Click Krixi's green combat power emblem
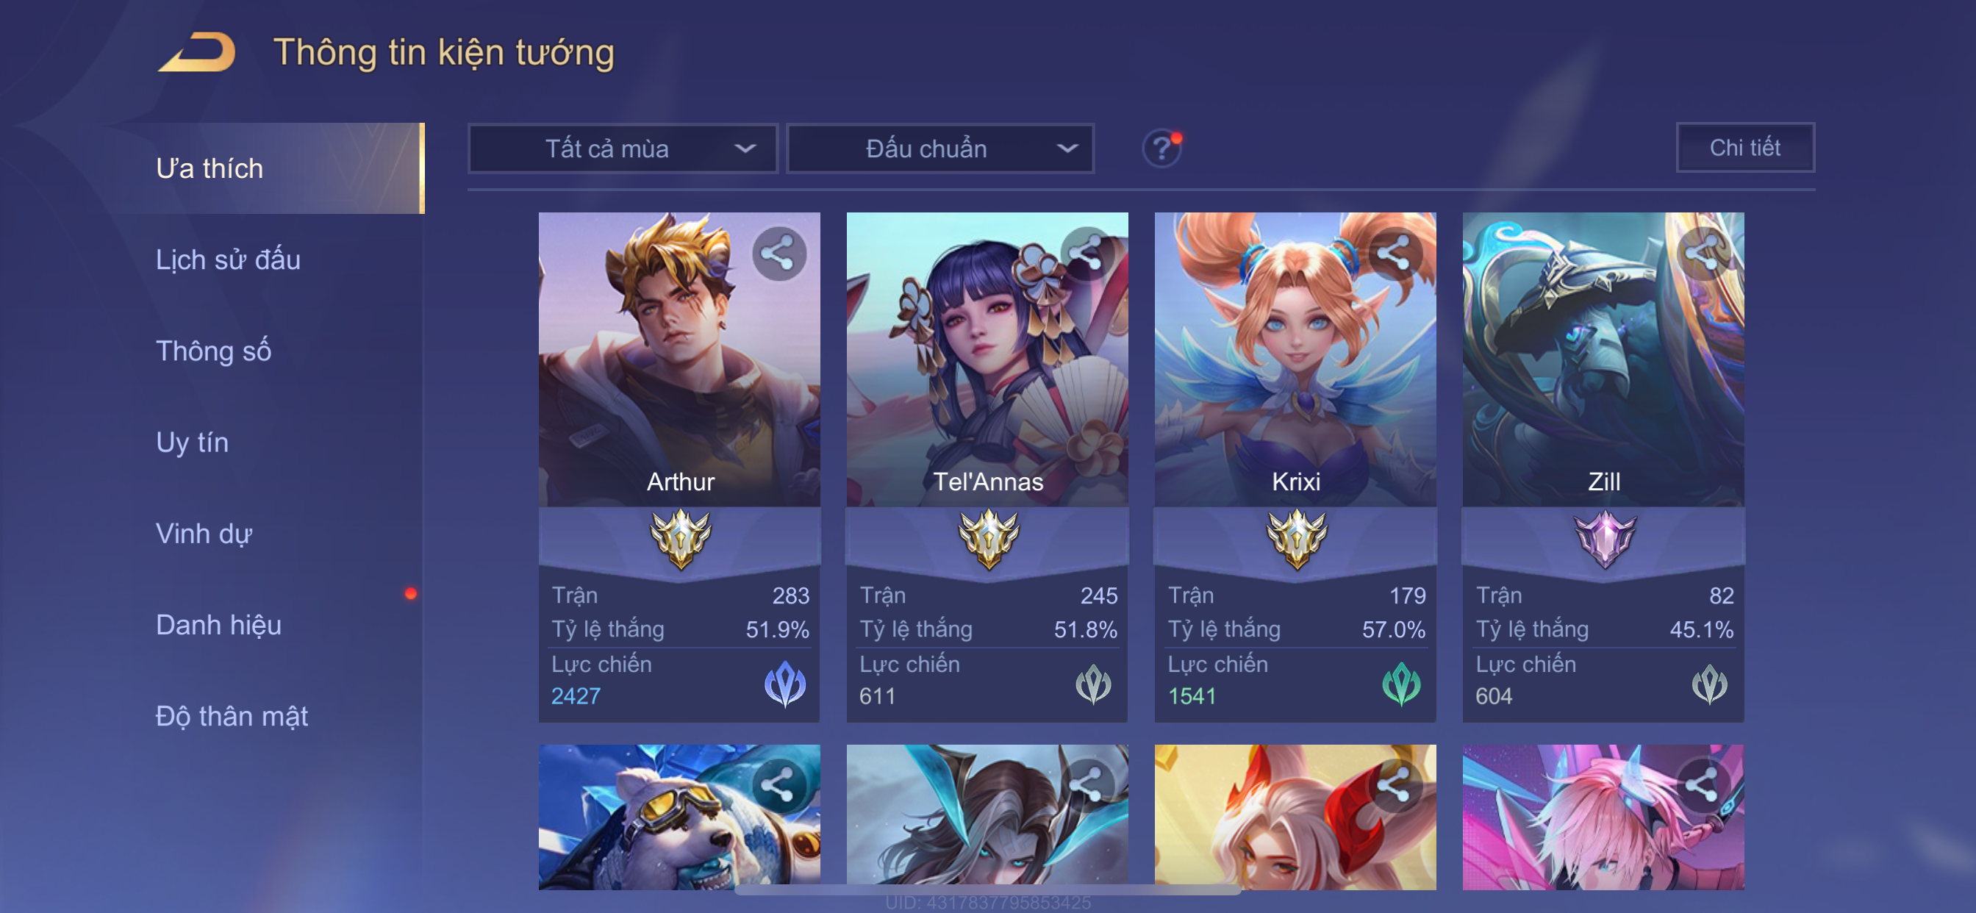Screen dimensions: 1976x913 tap(1400, 684)
